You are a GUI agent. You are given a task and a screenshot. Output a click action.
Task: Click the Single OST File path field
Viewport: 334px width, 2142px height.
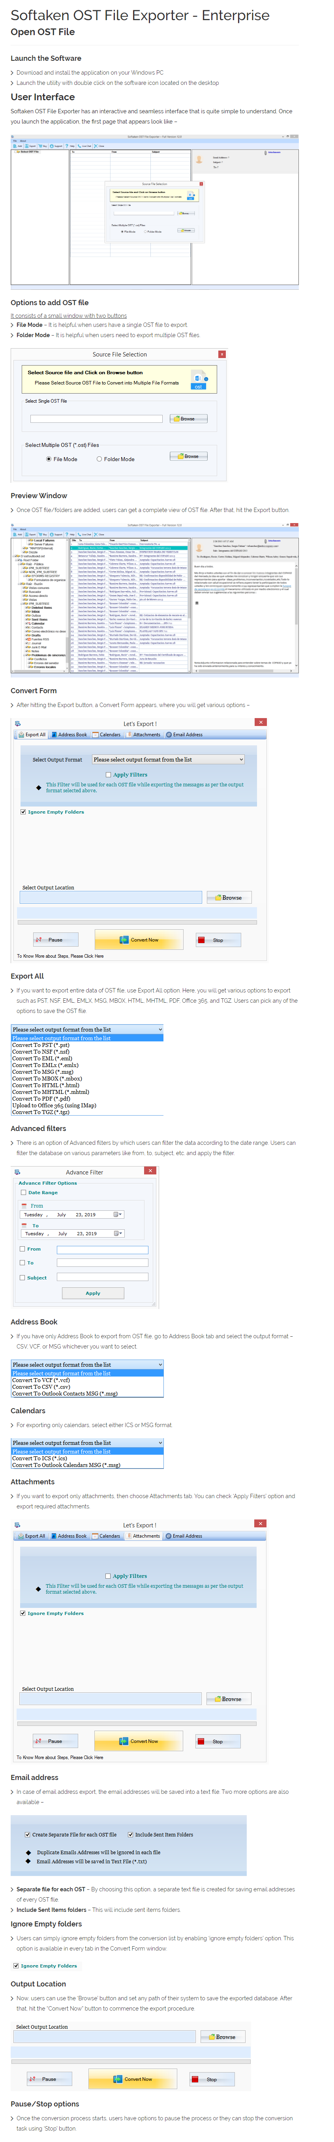tap(96, 418)
